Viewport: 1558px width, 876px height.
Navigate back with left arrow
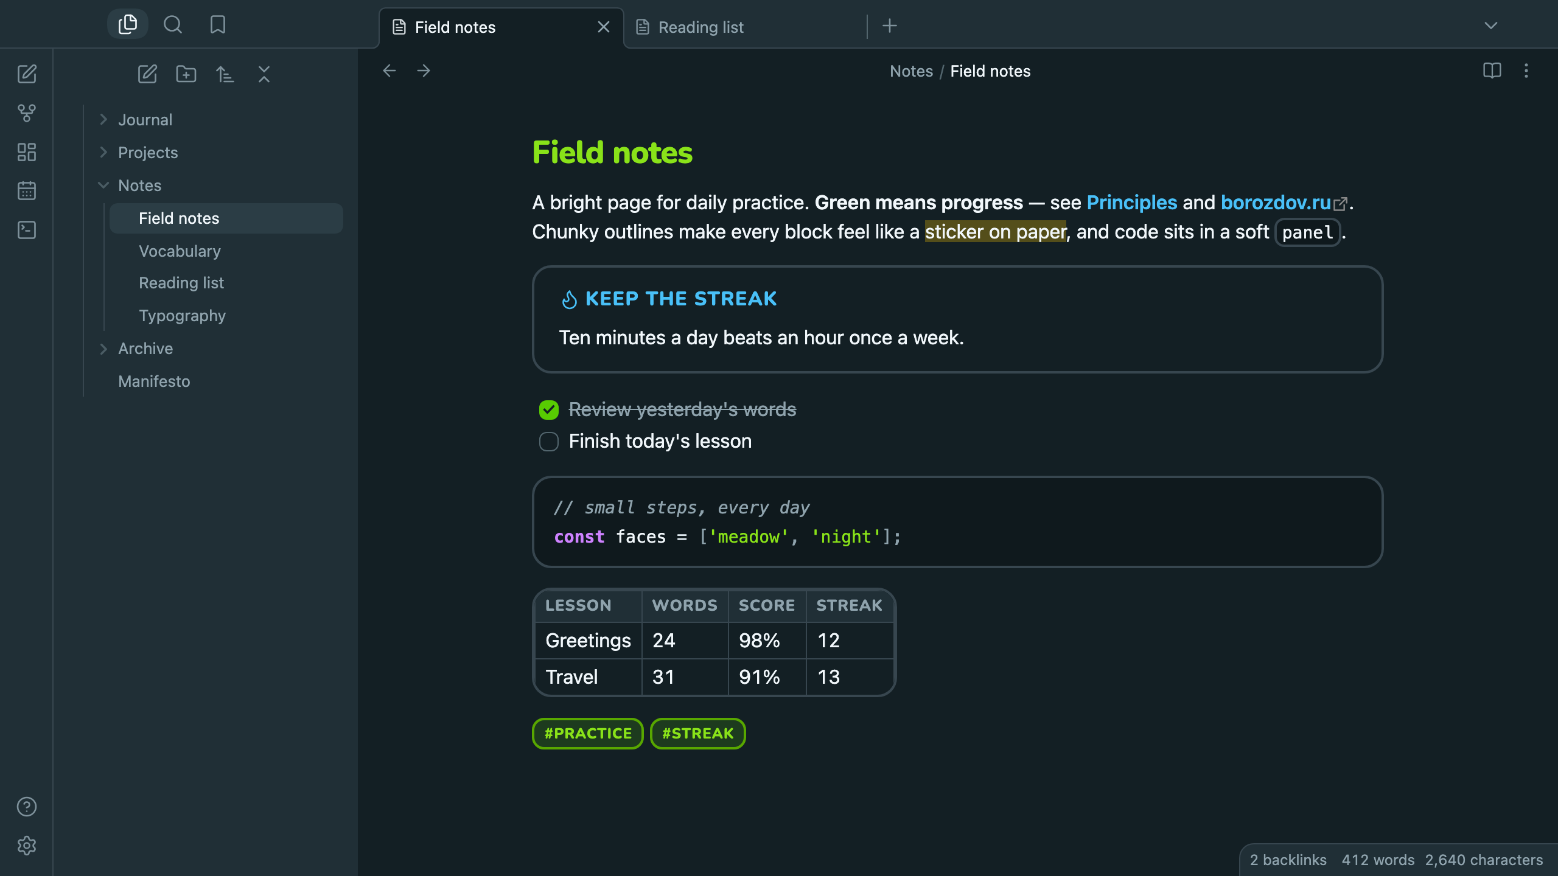pyautogui.click(x=389, y=71)
